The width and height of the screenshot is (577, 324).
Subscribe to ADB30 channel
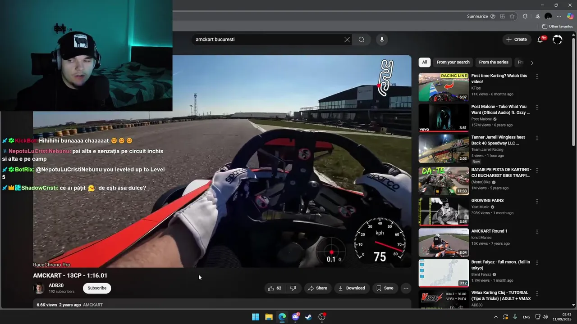tap(97, 288)
